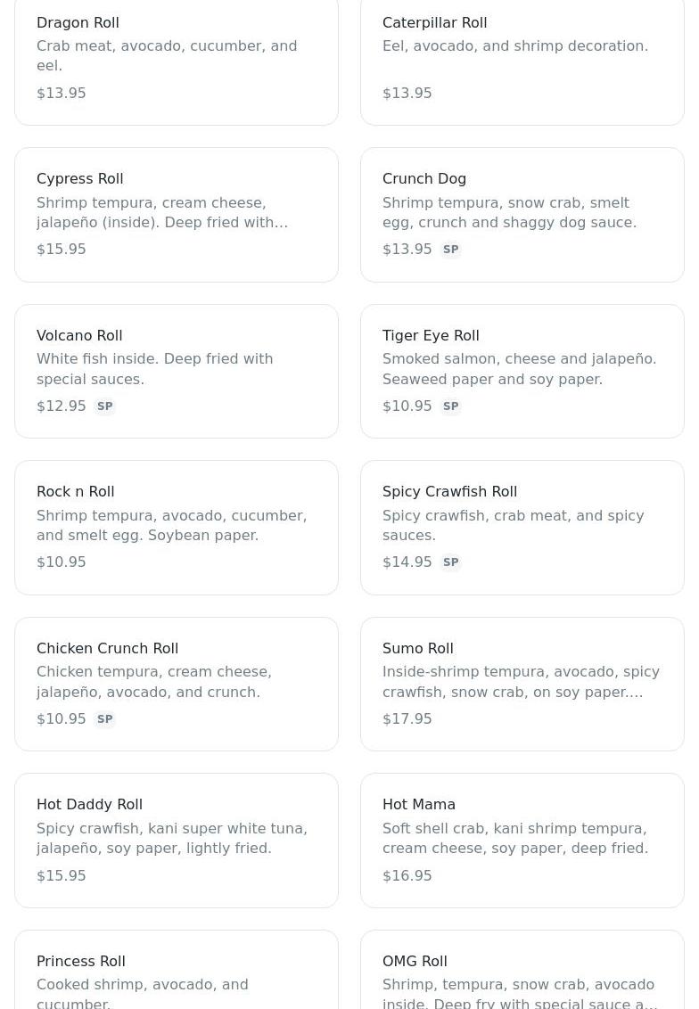Screen dimensions: 699x1009
Task: Choose the Rock n Roll item
Action: coord(176,528)
